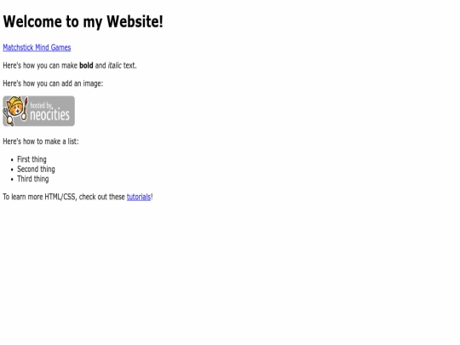
Task: Click the 'Here's how you can add an image' text
Action: [53, 83]
